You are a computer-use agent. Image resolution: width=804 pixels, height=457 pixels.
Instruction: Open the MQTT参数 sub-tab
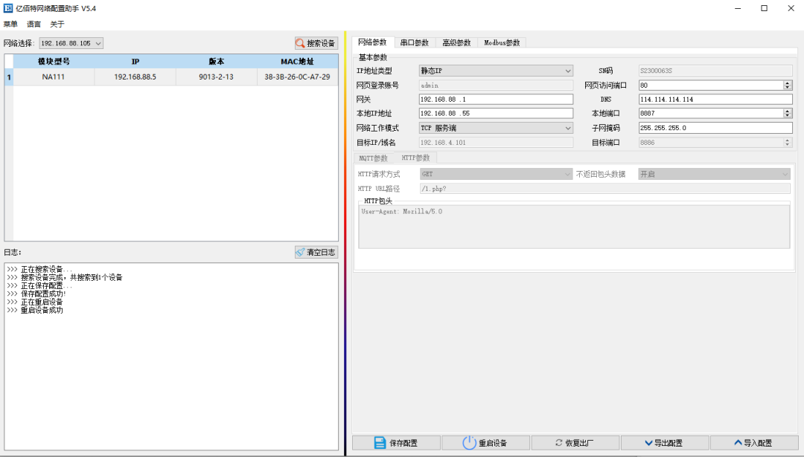372,158
